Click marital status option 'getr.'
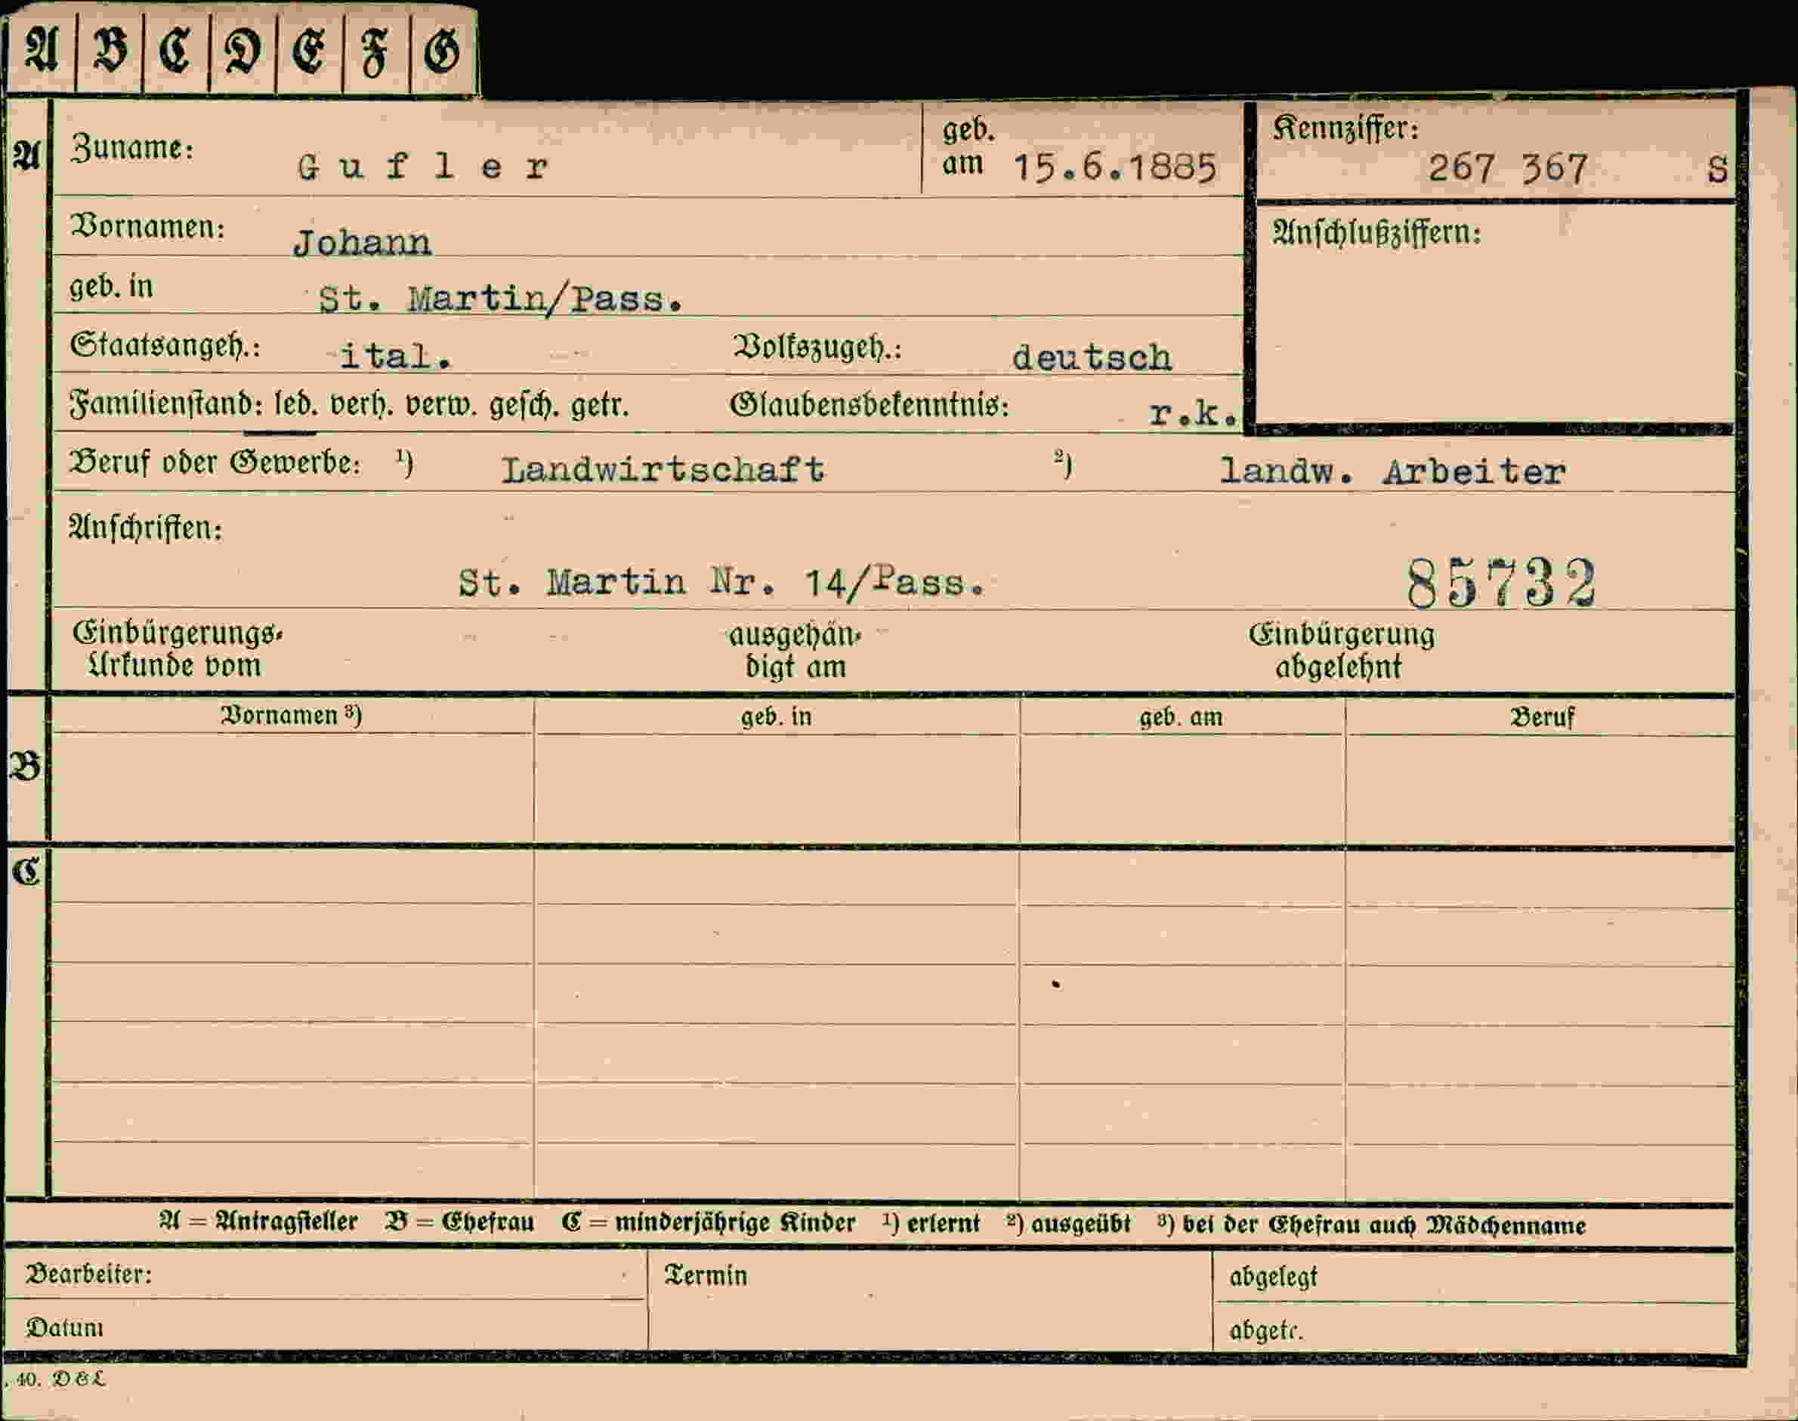 [x=600, y=406]
